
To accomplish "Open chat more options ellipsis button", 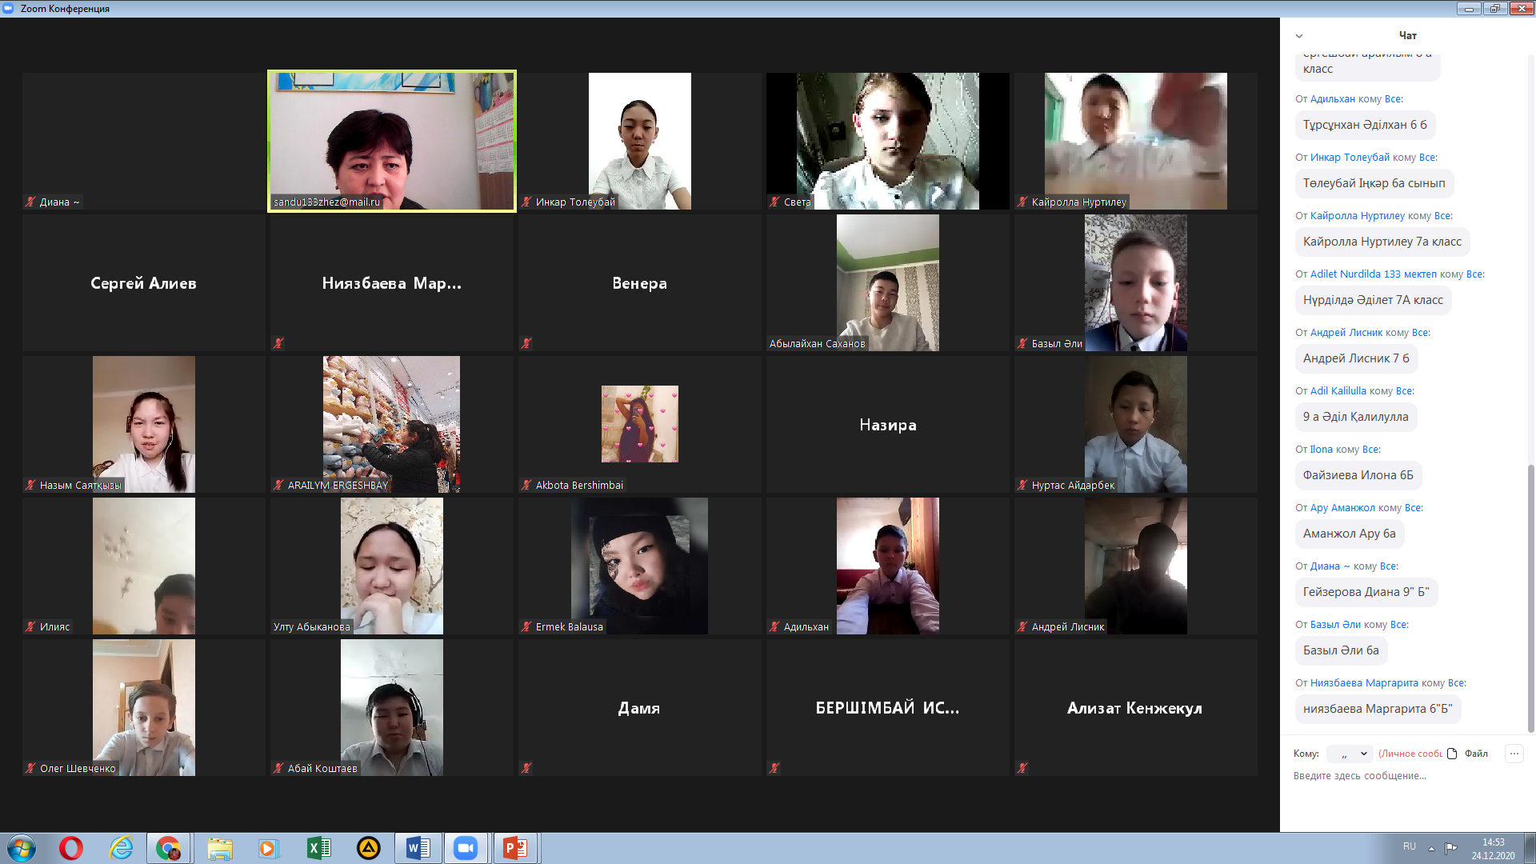I will coord(1514,754).
